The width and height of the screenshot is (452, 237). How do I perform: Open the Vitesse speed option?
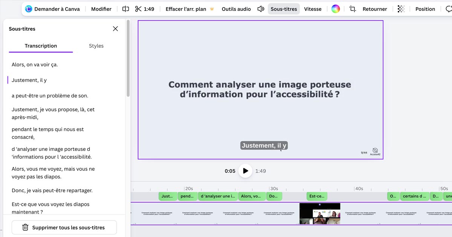point(313,9)
